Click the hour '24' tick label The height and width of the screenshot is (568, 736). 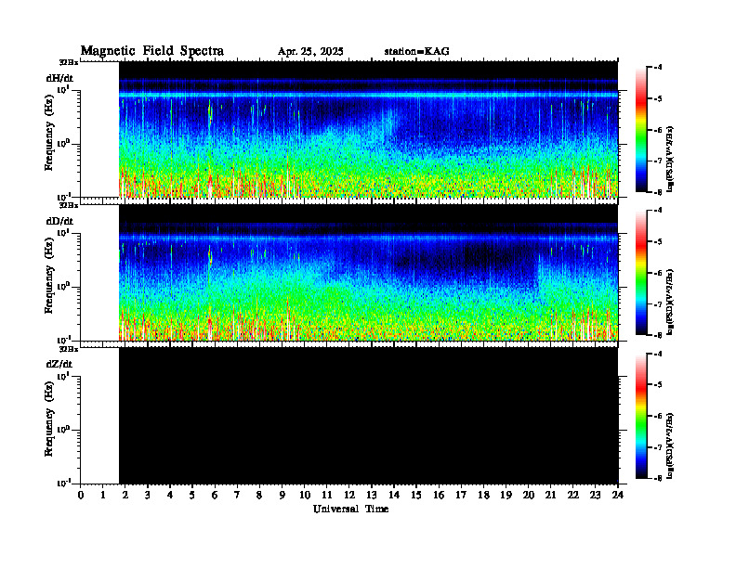618,496
